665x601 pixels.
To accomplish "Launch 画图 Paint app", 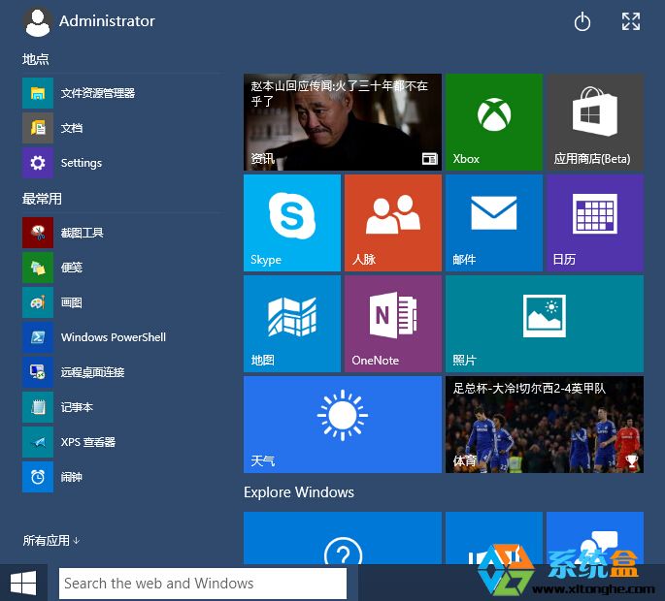I will pyautogui.click(x=123, y=302).
